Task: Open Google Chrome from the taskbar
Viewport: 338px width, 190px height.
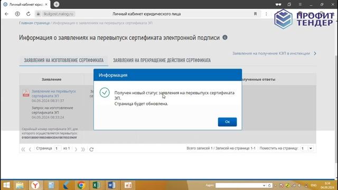Action: click(81, 185)
